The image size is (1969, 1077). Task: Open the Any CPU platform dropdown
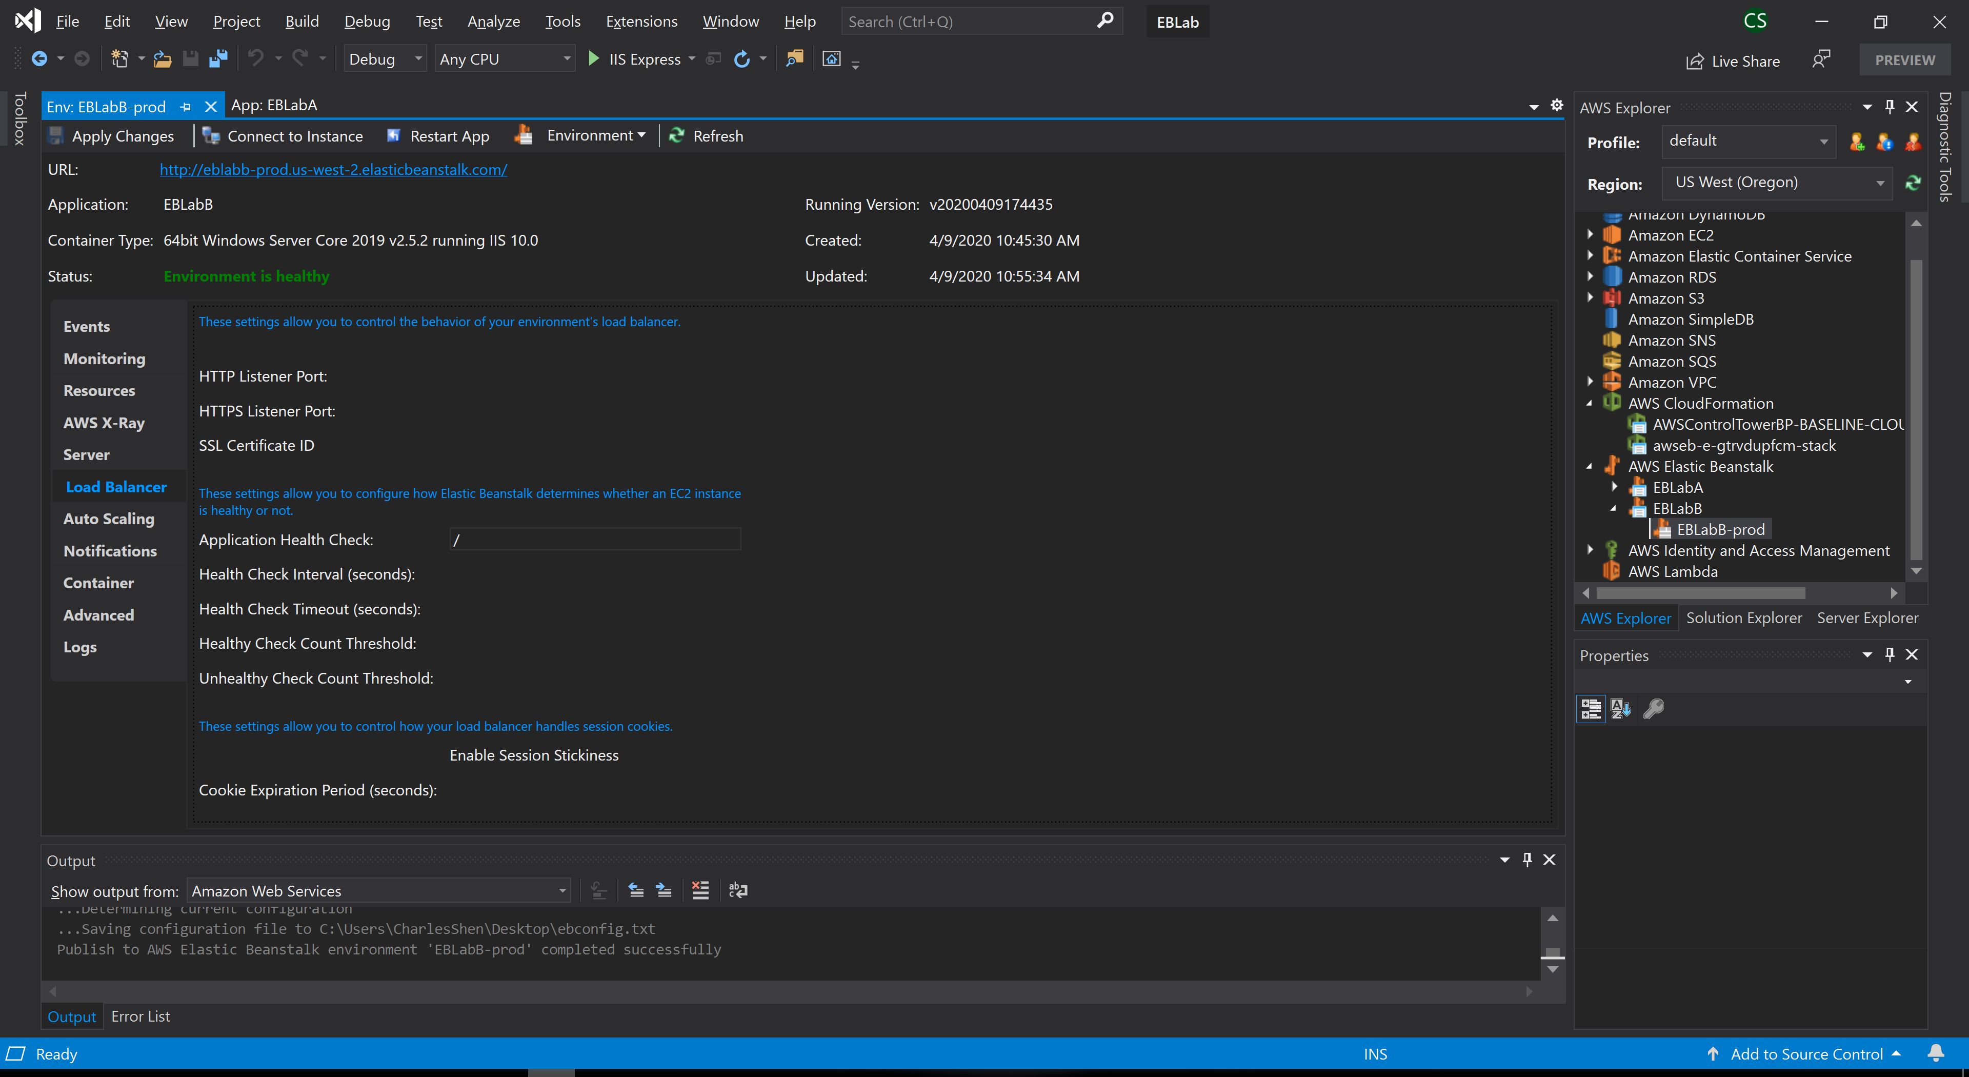[x=505, y=59]
